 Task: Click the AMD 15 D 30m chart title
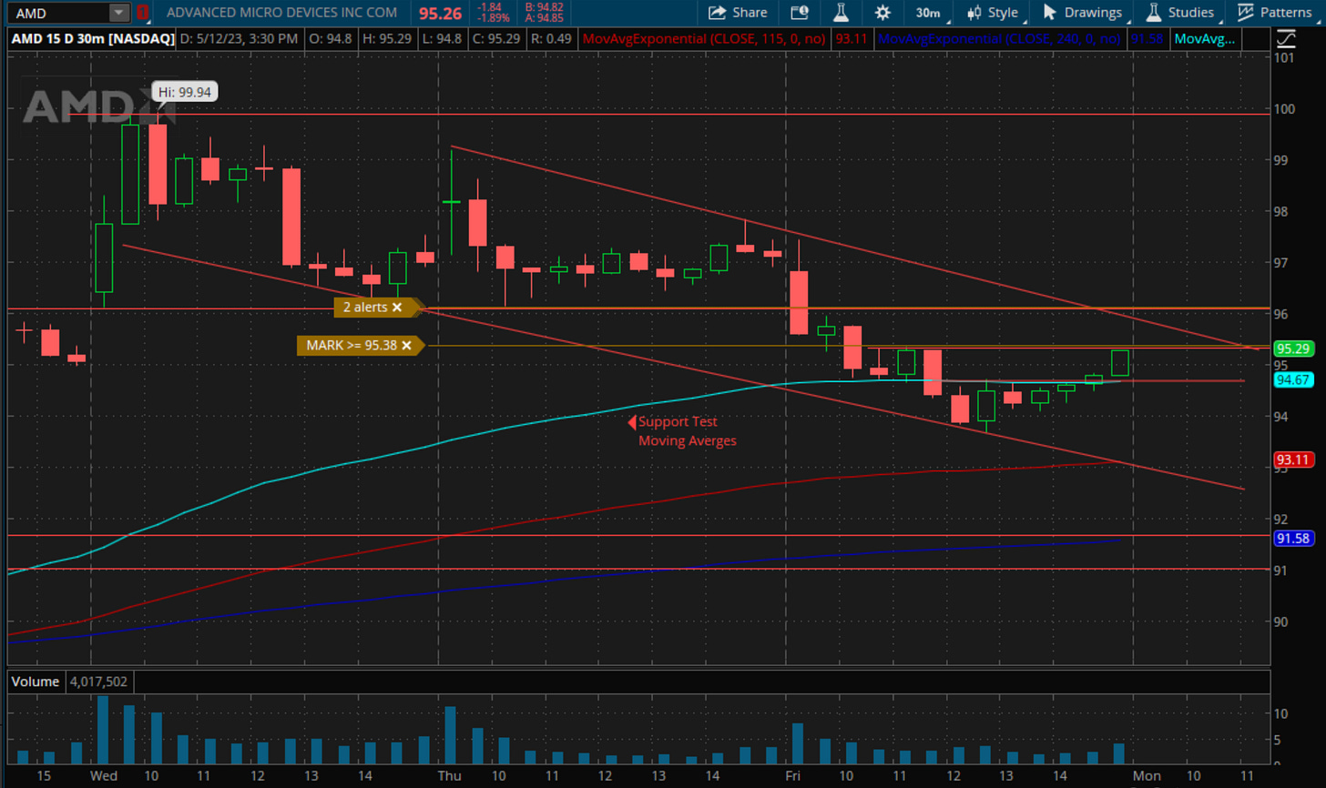click(x=92, y=39)
